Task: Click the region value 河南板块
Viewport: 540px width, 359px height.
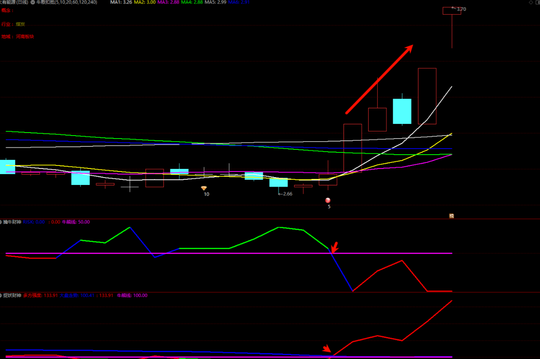Action: coord(25,37)
